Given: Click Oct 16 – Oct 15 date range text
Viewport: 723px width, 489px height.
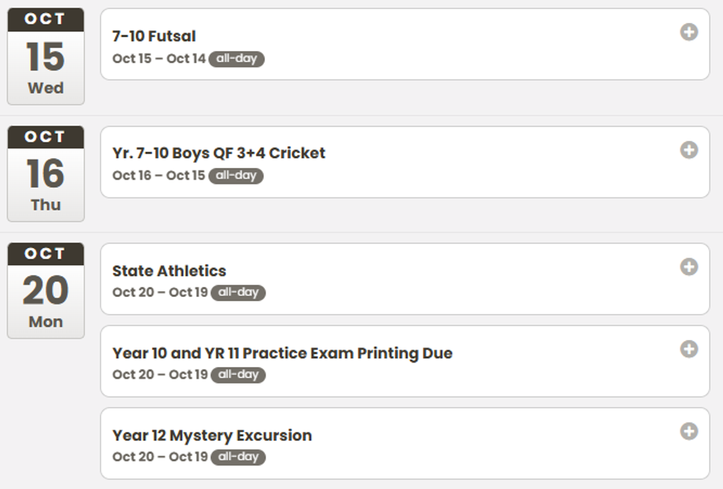Looking at the screenshot, I should point(159,176).
